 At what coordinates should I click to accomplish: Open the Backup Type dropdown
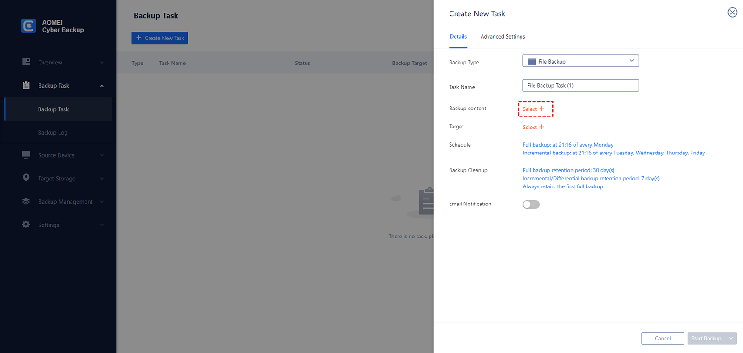click(x=580, y=61)
